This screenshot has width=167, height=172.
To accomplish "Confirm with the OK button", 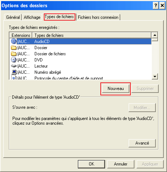I will click(91, 164).
